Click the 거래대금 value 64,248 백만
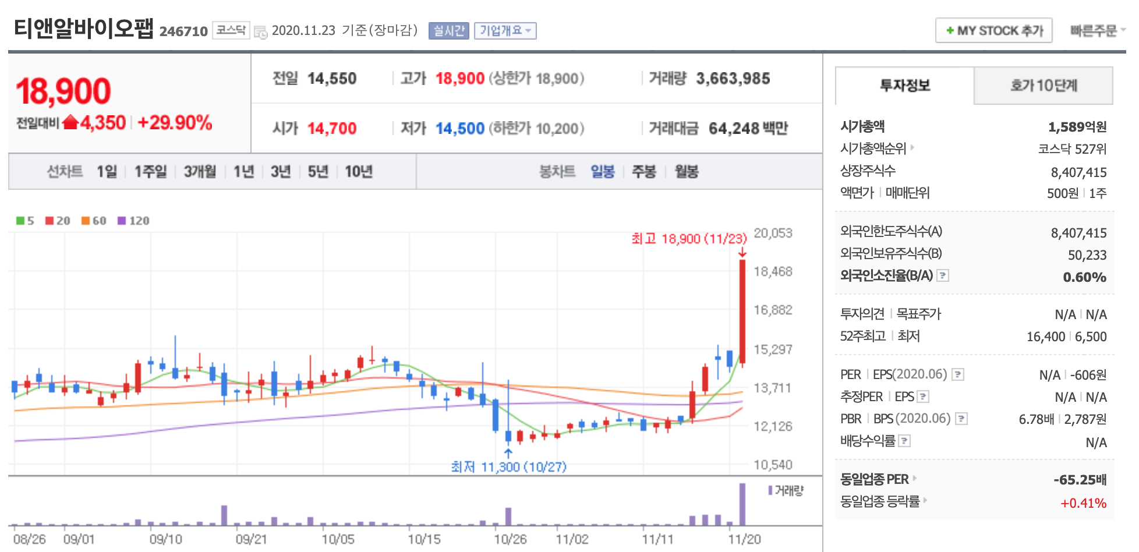This screenshot has width=1139, height=552. coord(748,128)
